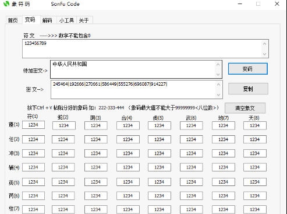Click scroll-up arrow of 符文 text box
The image size is (287, 214).
[x=264, y=44]
